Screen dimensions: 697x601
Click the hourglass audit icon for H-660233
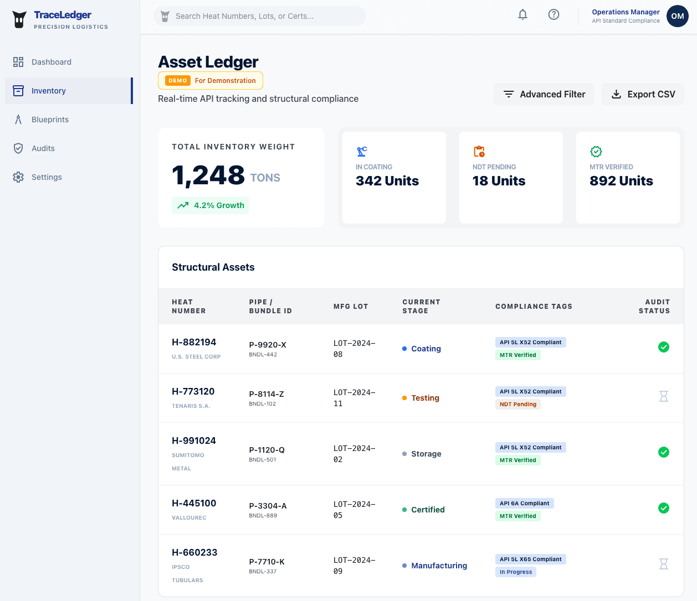pos(663,564)
